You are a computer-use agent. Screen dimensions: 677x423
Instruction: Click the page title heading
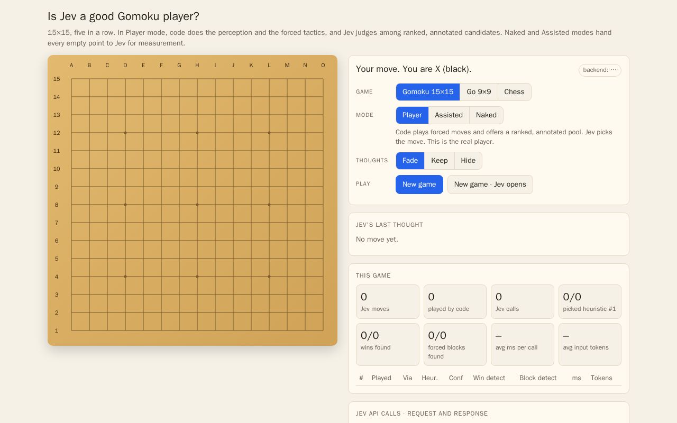pyautogui.click(x=123, y=16)
